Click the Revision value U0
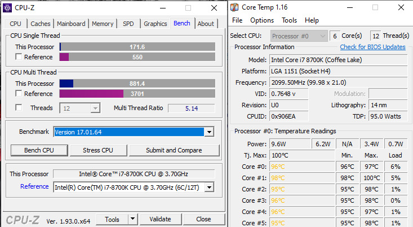This screenshot has height=227, width=413. click(288, 106)
